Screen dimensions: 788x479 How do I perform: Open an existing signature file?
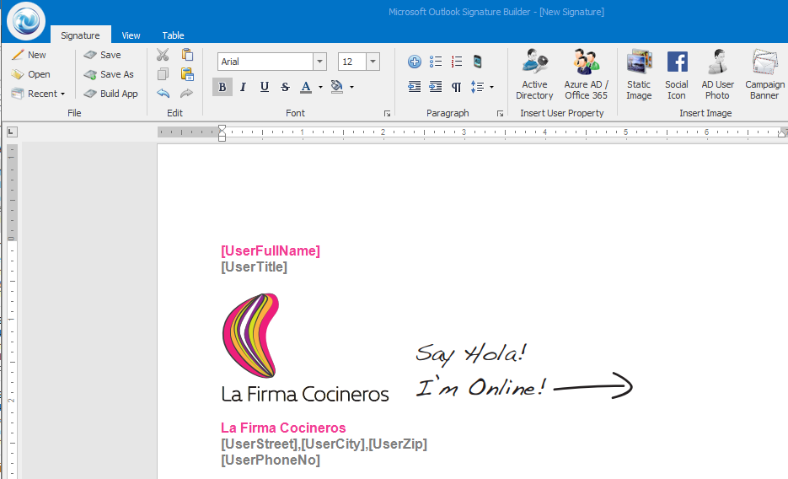(31, 74)
